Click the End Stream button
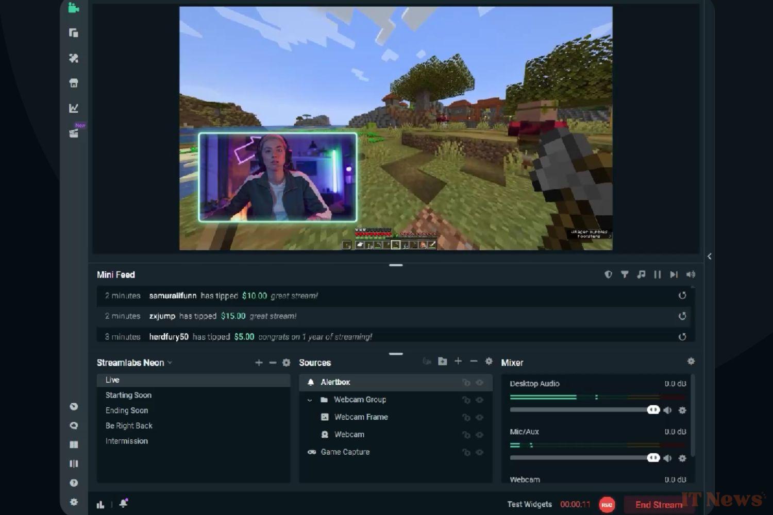Viewport: 773px width, 515px height. coord(658,505)
